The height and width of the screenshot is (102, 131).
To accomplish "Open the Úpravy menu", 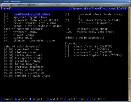I will click(x=13, y=5).
